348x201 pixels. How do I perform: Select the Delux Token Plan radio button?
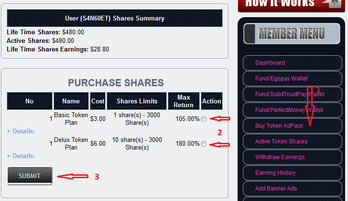click(x=204, y=144)
